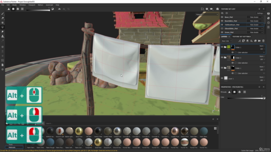Open Main shader dropdown for Base_Mat
The width and height of the screenshot is (271, 152).
255,17
